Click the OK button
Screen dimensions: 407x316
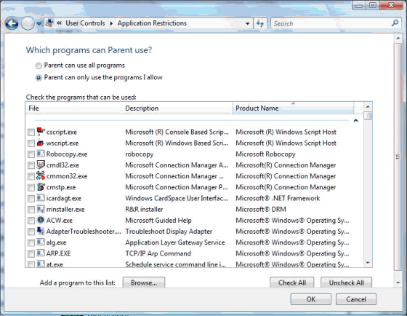pyautogui.click(x=311, y=299)
